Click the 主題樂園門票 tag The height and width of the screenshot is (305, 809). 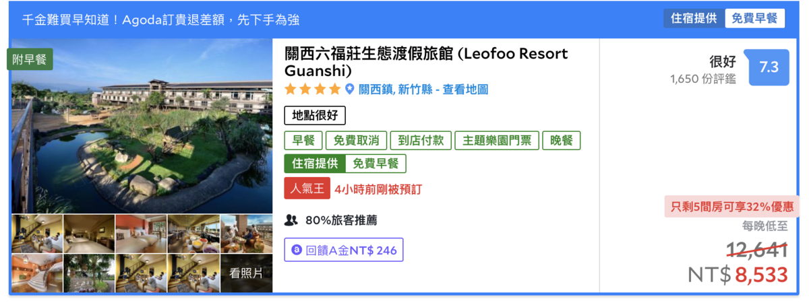pos(496,141)
